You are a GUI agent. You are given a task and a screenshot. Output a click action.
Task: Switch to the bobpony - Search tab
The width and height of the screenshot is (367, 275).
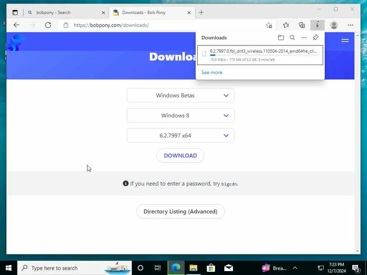click(x=66, y=13)
